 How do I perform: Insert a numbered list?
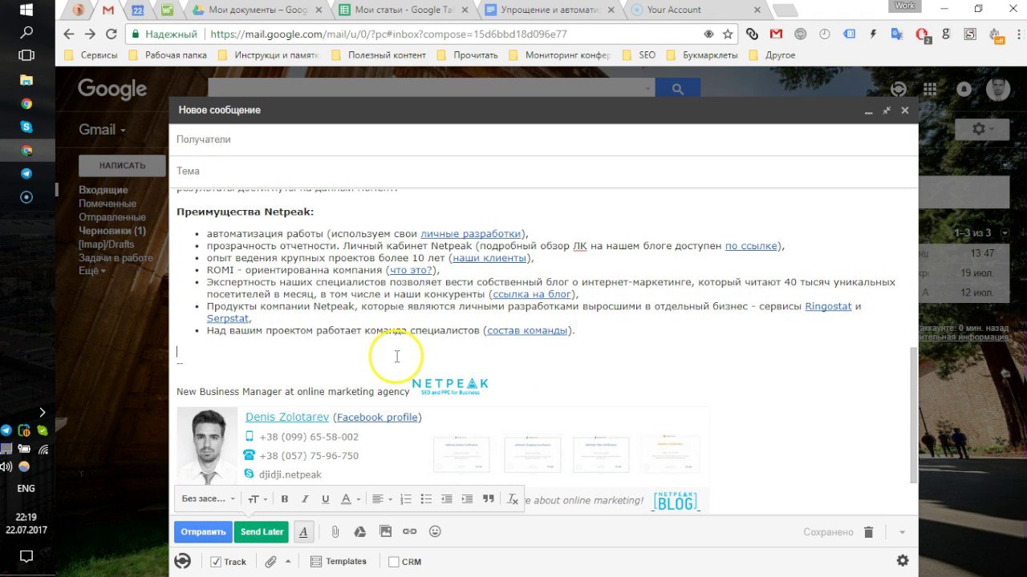tap(405, 498)
